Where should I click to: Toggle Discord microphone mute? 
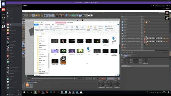(16, 94)
